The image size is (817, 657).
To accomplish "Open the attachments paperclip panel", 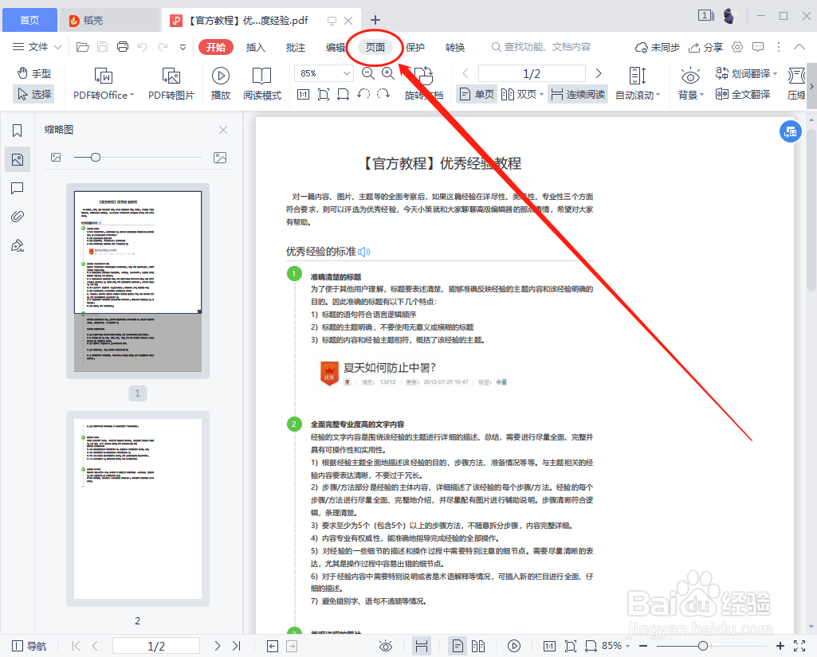I will point(18,217).
